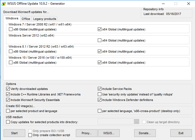The image size is (195, 140).
Task: Switch to the Office tab
Action: (x=26, y=19)
